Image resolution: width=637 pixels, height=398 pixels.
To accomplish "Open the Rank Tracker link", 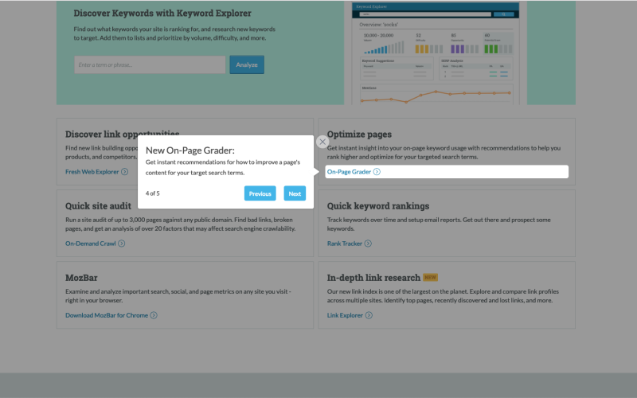I will point(345,244).
